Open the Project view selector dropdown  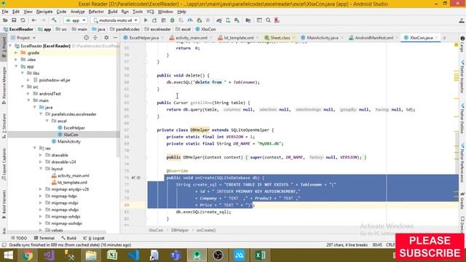23,38
